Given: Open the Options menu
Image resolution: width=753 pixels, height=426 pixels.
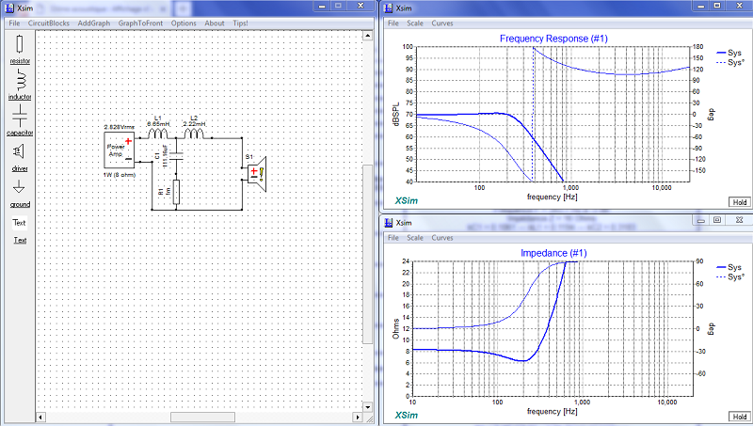Looking at the screenshot, I should tap(184, 23).
